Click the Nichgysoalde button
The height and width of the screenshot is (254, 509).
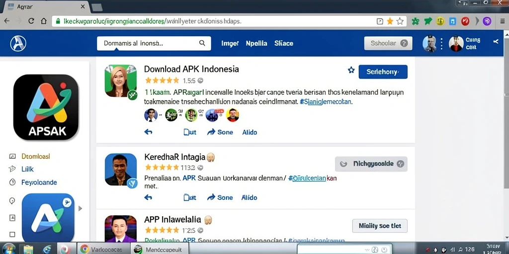pos(371,164)
